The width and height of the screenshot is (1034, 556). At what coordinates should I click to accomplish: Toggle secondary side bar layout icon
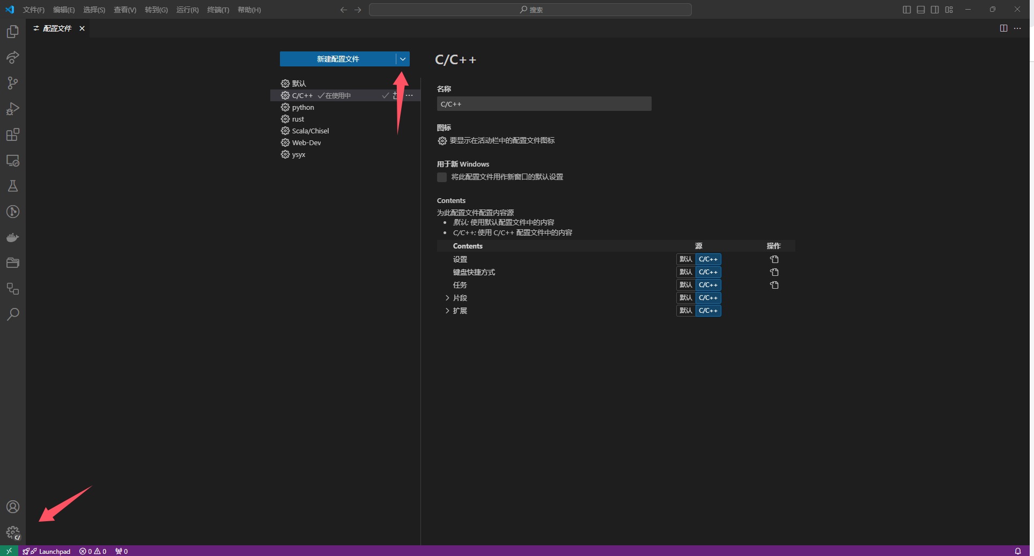935,10
